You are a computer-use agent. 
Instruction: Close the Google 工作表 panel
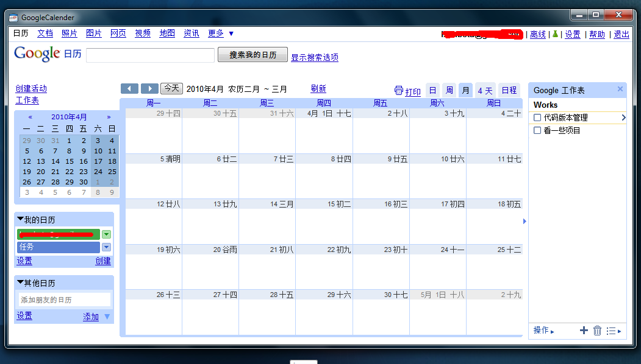pos(620,89)
